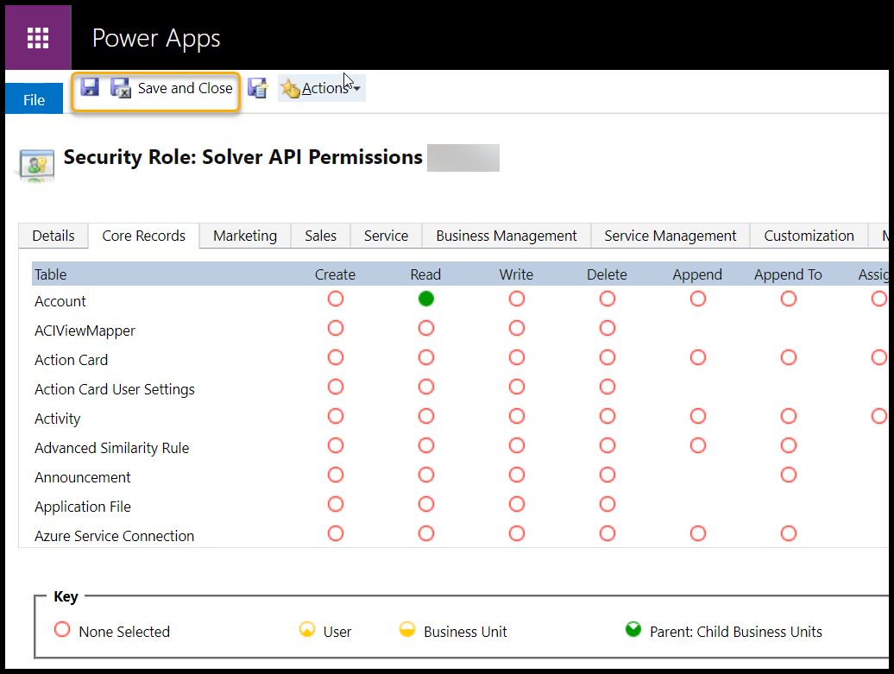Click the Azure Service Connection table row
The height and width of the screenshot is (674, 894).
[114, 536]
